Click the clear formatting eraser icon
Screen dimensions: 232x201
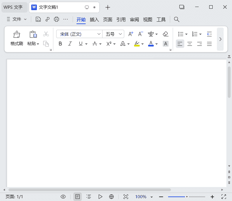pos(166,34)
